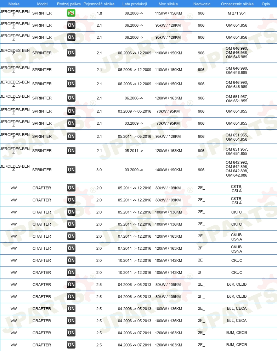
Task: Select ON icon in 05.2011 -> 05.2016 row
Action: click(71, 136)
